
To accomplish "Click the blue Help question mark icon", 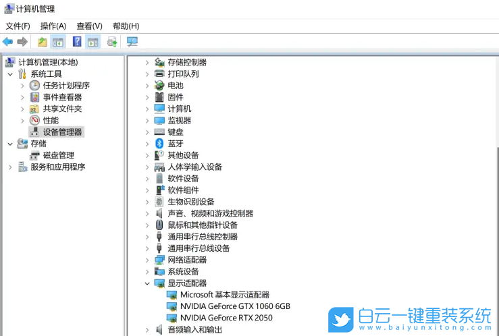I will 77,42.
